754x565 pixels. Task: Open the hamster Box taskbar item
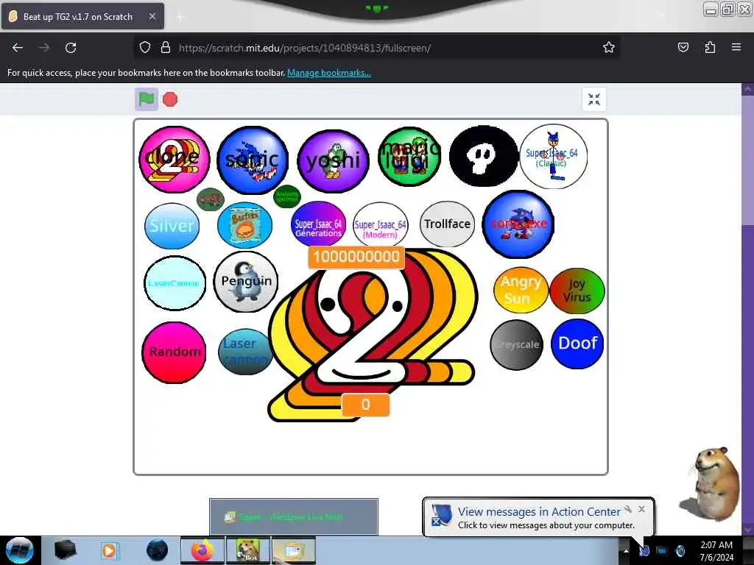[247, 550]
